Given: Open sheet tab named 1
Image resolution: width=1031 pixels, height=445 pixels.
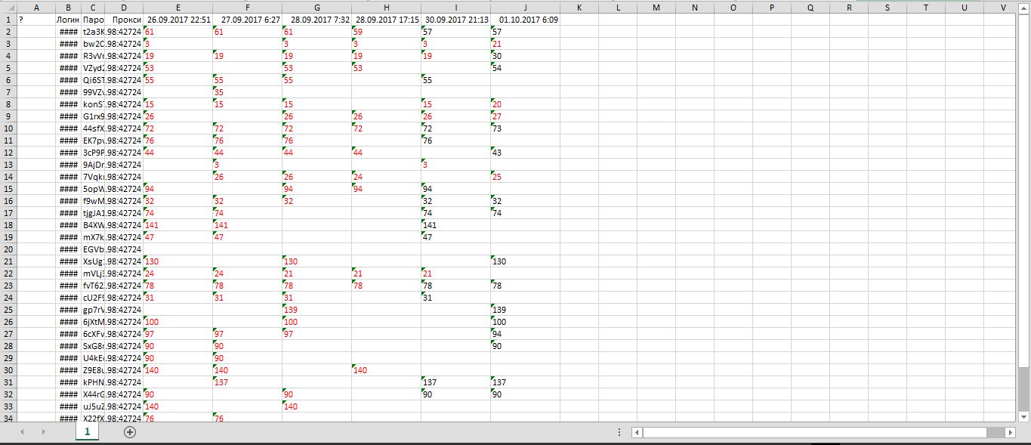Looking at the screenshot, I should coord(87,431).
